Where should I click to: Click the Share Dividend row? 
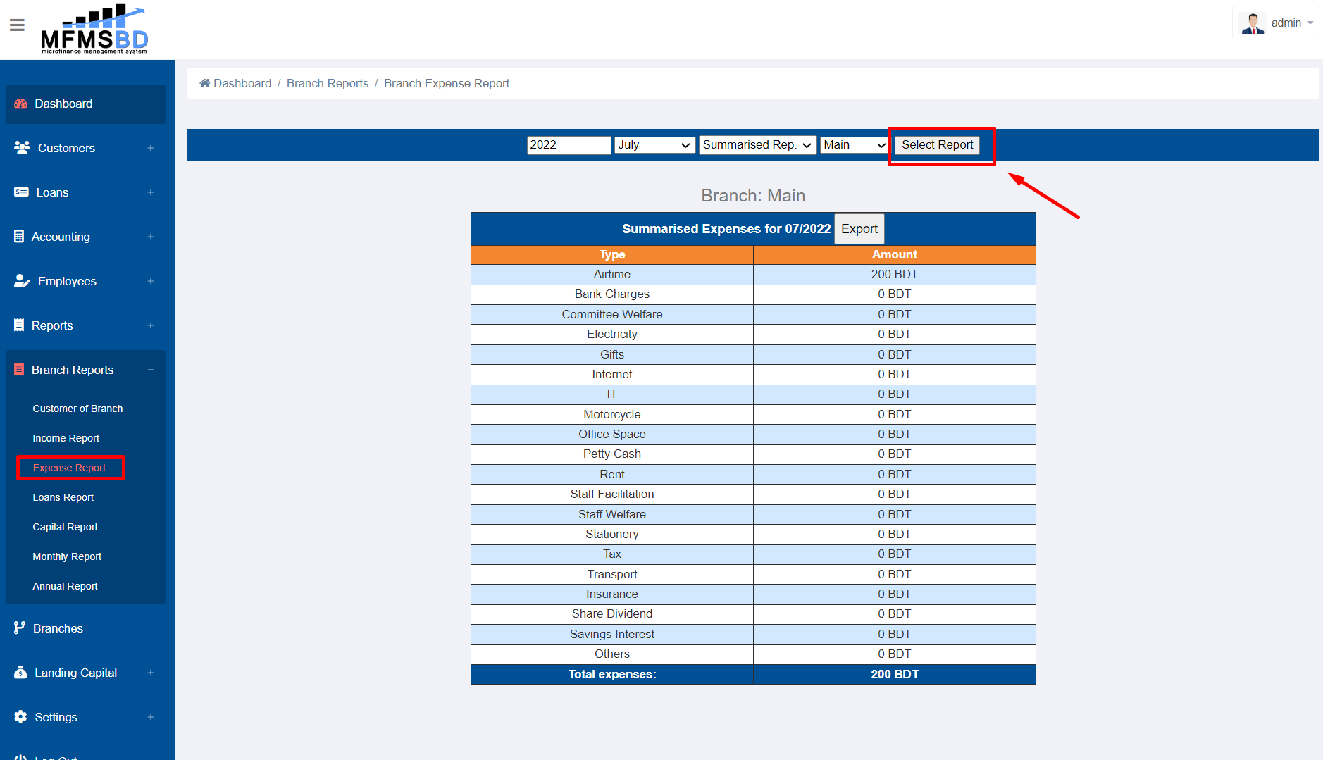point(753,614)
